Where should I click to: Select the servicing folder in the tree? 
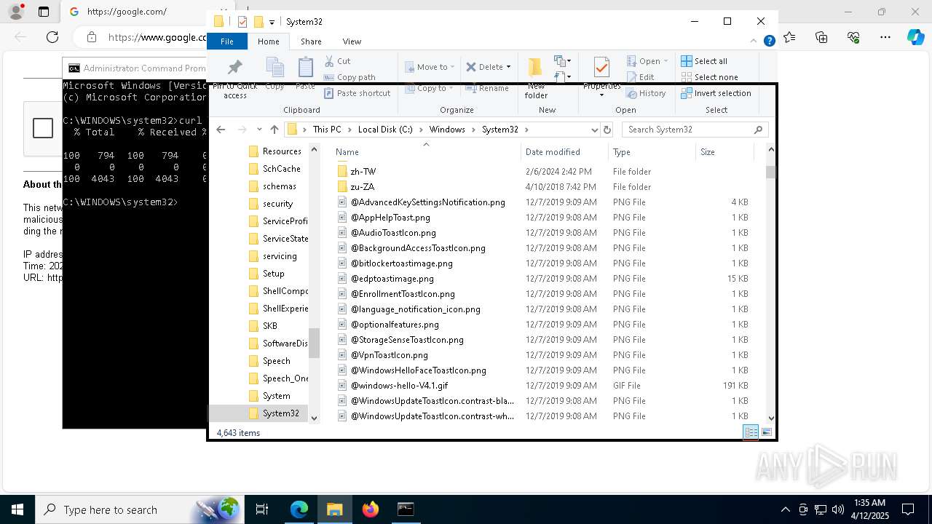[280, 256]
